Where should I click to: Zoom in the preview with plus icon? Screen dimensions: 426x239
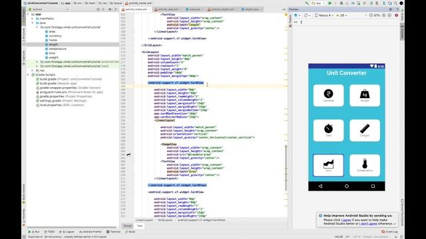pyautogui.click(x=384, y=15)
